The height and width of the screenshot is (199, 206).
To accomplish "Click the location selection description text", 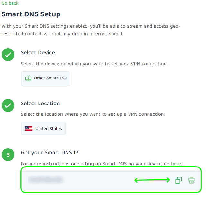I will [93, 114].
